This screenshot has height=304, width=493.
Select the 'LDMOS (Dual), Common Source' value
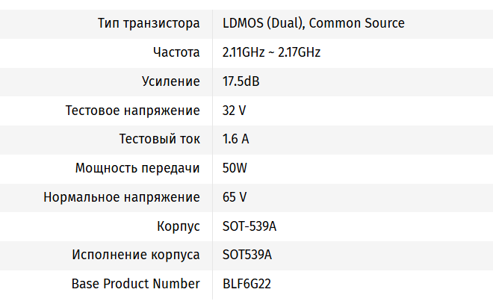point(313,23)
